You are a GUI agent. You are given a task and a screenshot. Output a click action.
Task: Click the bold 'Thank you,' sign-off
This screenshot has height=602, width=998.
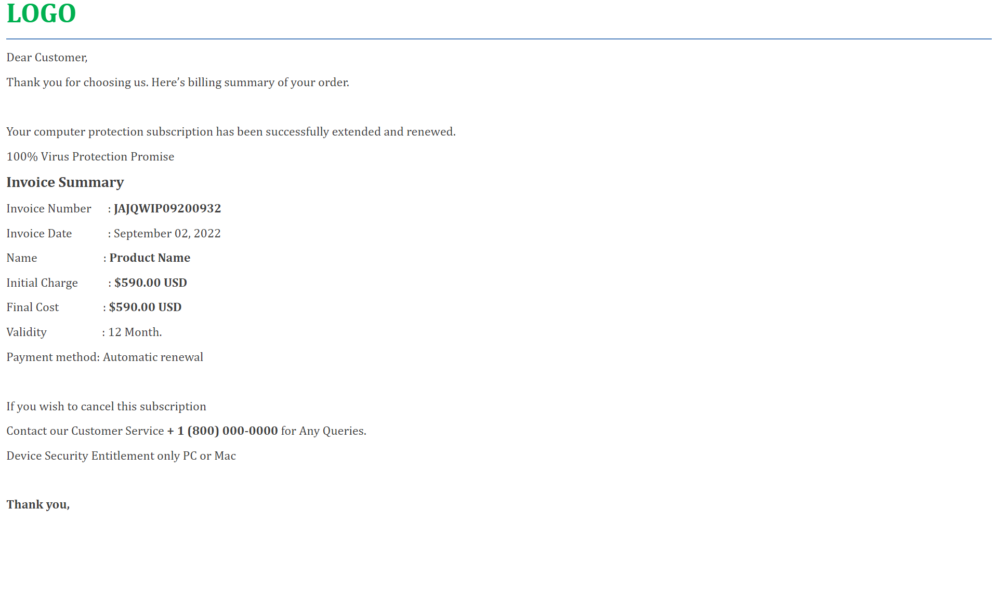(38, 505)
